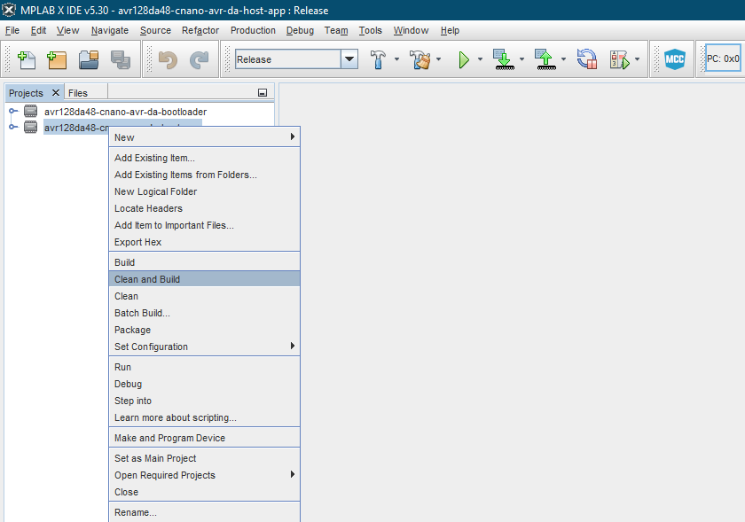
Task: Expand the host-app project tree node
Action: pyautogui.click(x=12, y=127)
